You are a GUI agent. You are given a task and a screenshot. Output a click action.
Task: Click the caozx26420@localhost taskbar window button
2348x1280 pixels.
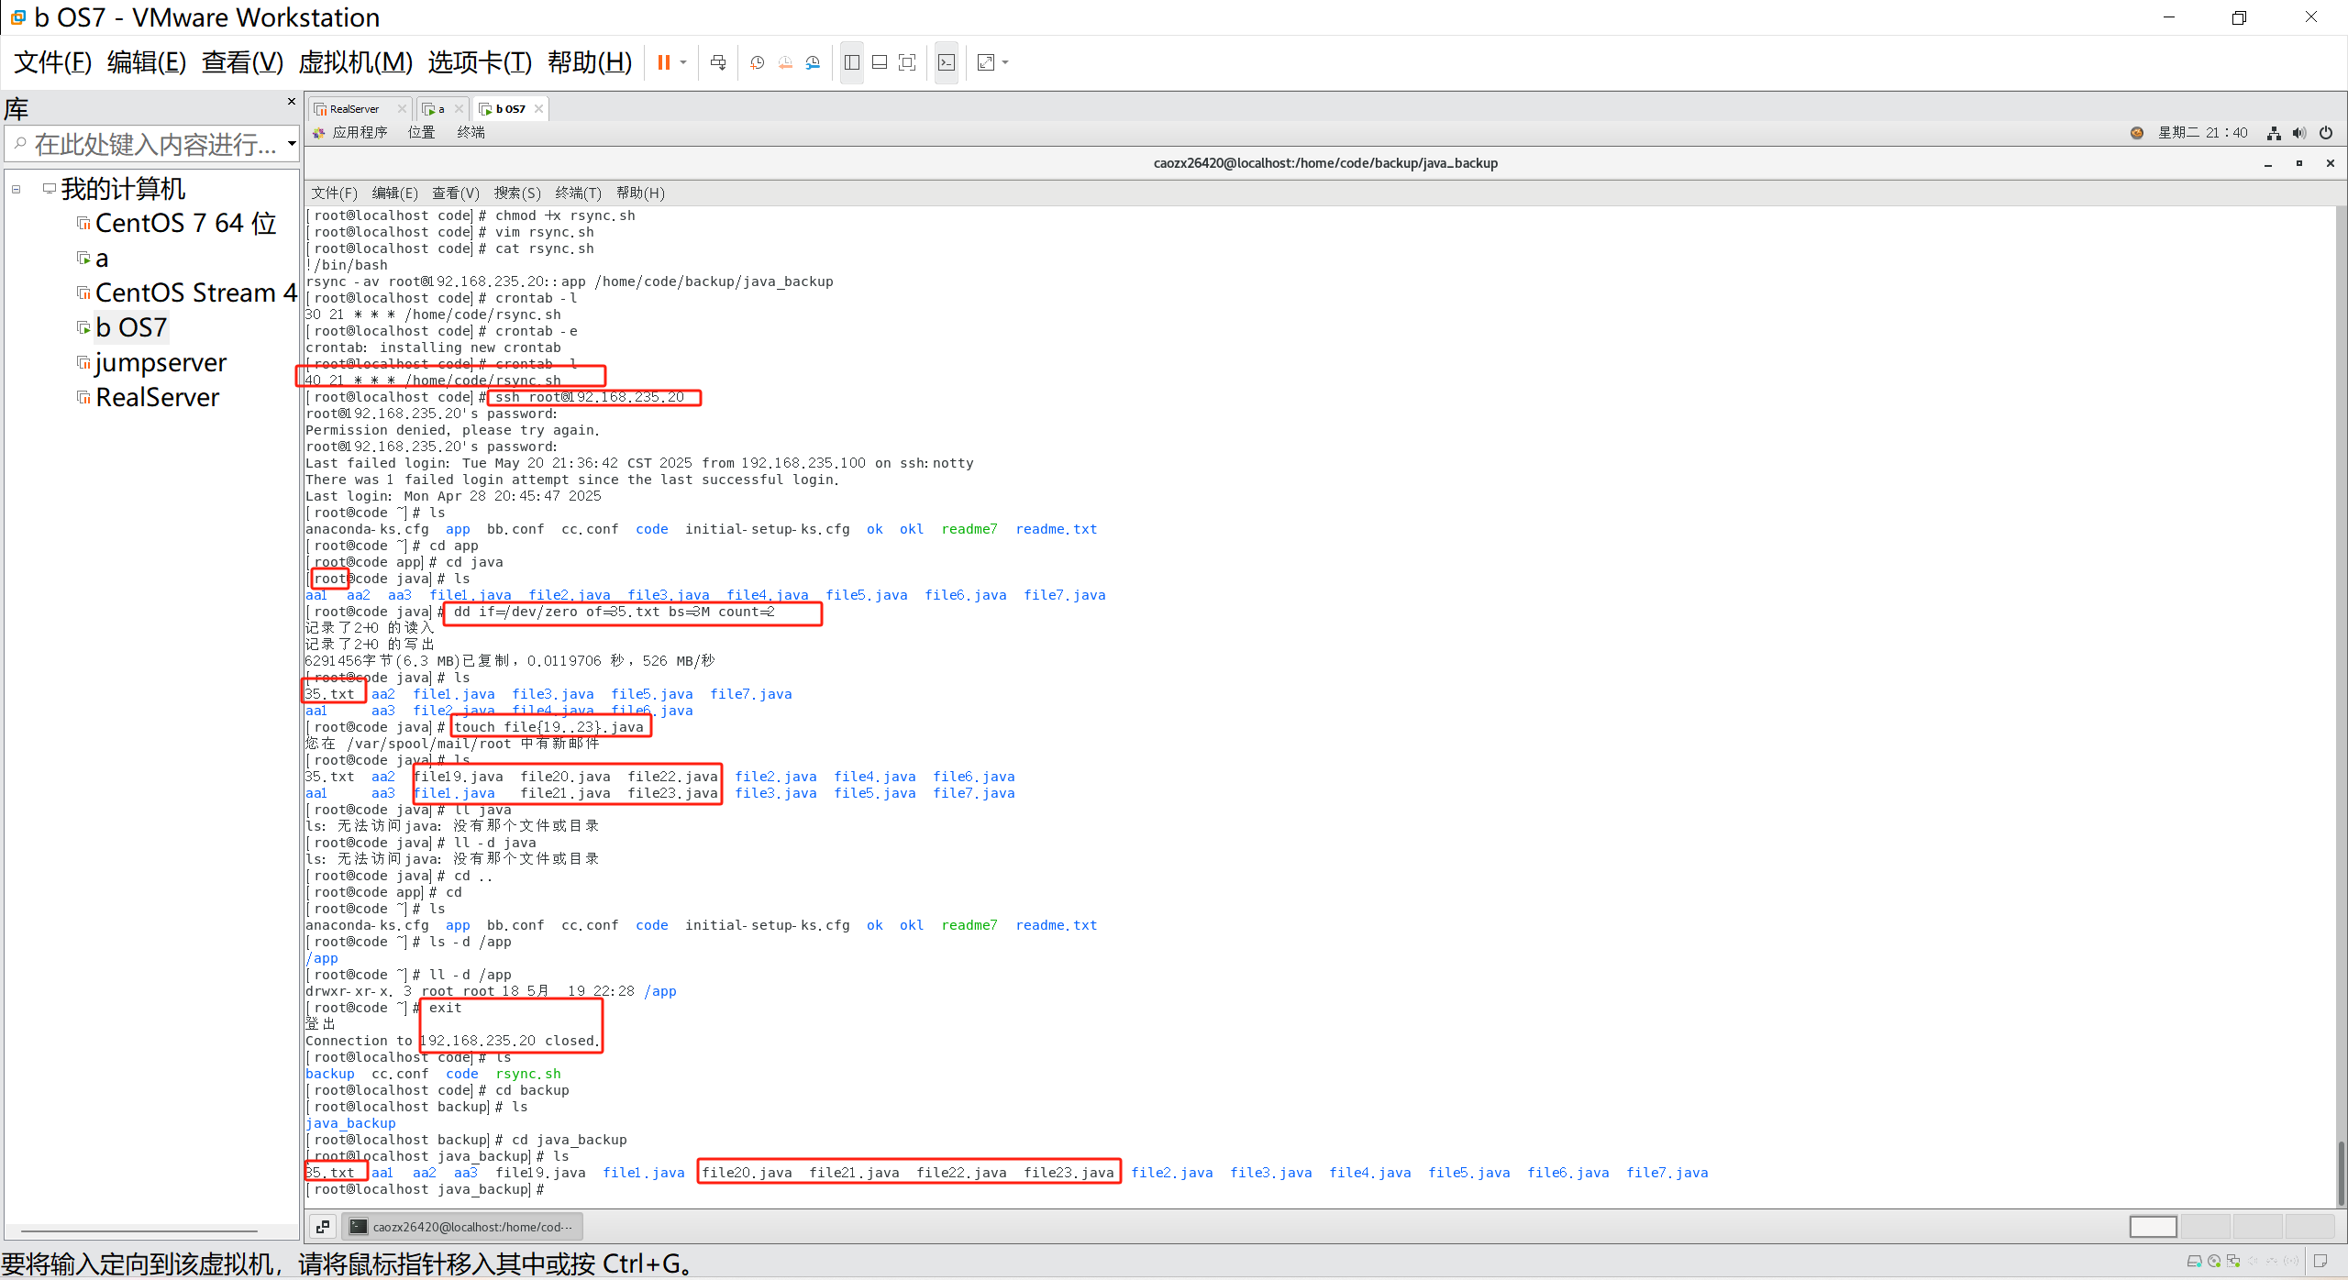[x=462, y=1227]
